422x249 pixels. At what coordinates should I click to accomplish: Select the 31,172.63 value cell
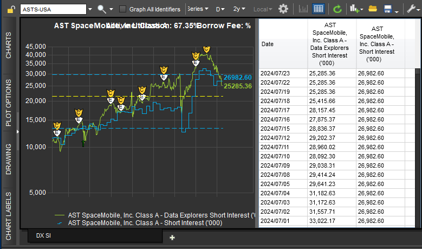point(332,202)
